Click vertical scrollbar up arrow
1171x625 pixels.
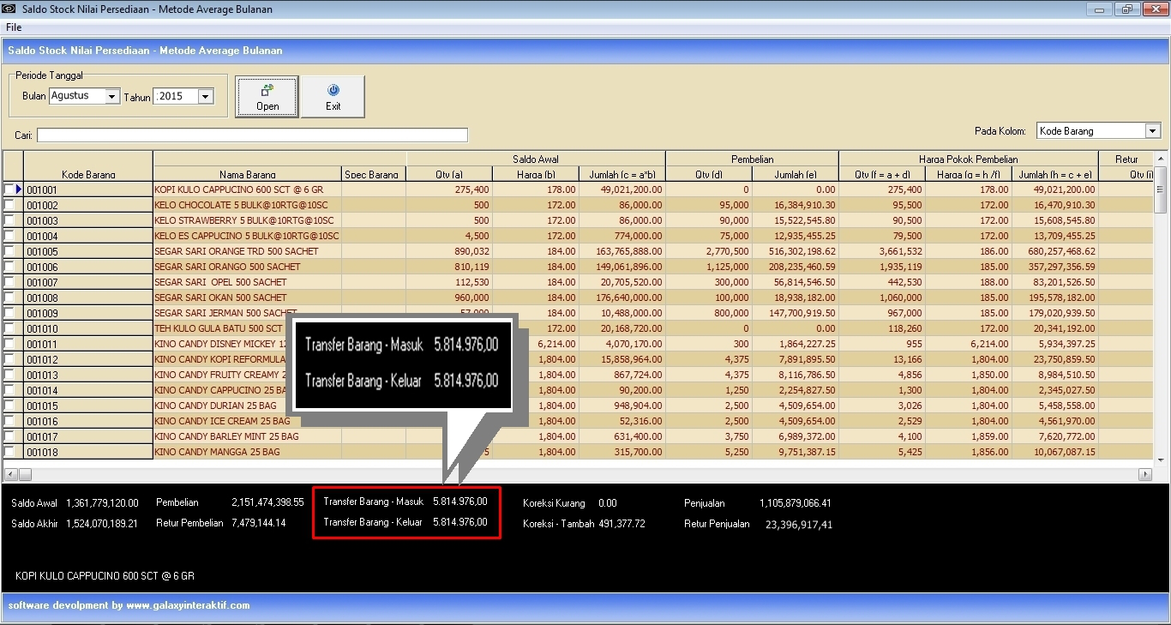pyautogui.click(x=1161, y=159)
